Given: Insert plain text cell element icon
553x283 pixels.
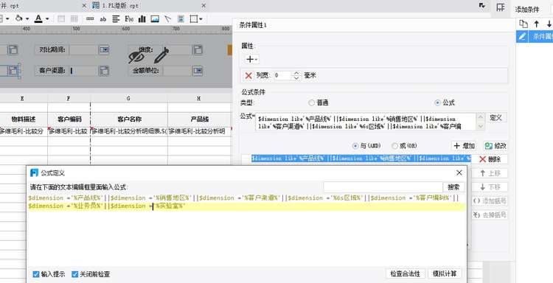Looking at the screenshot, I should pos(90,18).
